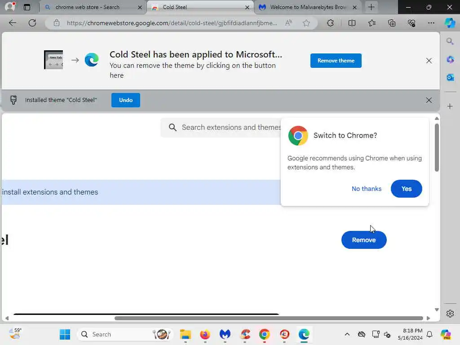Open Malwarebytes from the taskbar

click(225, 334)
